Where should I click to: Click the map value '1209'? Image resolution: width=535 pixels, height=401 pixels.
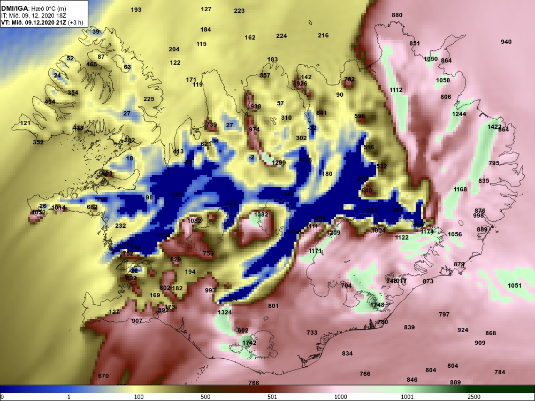pos(333,233)
